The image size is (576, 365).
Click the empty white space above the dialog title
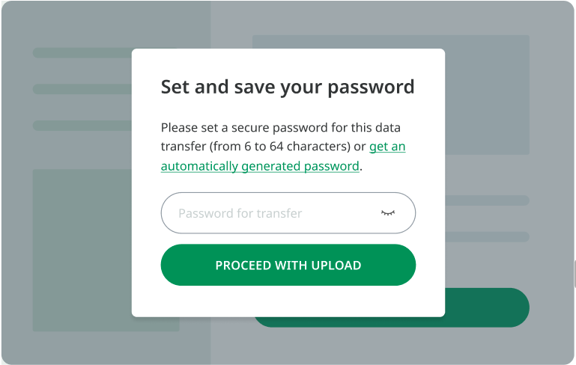288,61
